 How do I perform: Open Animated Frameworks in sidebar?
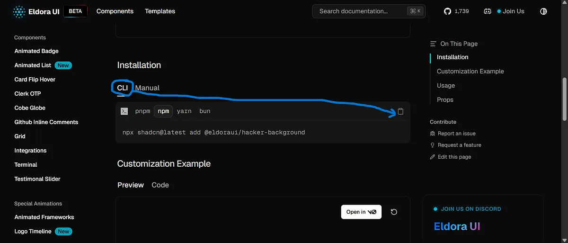44,217
